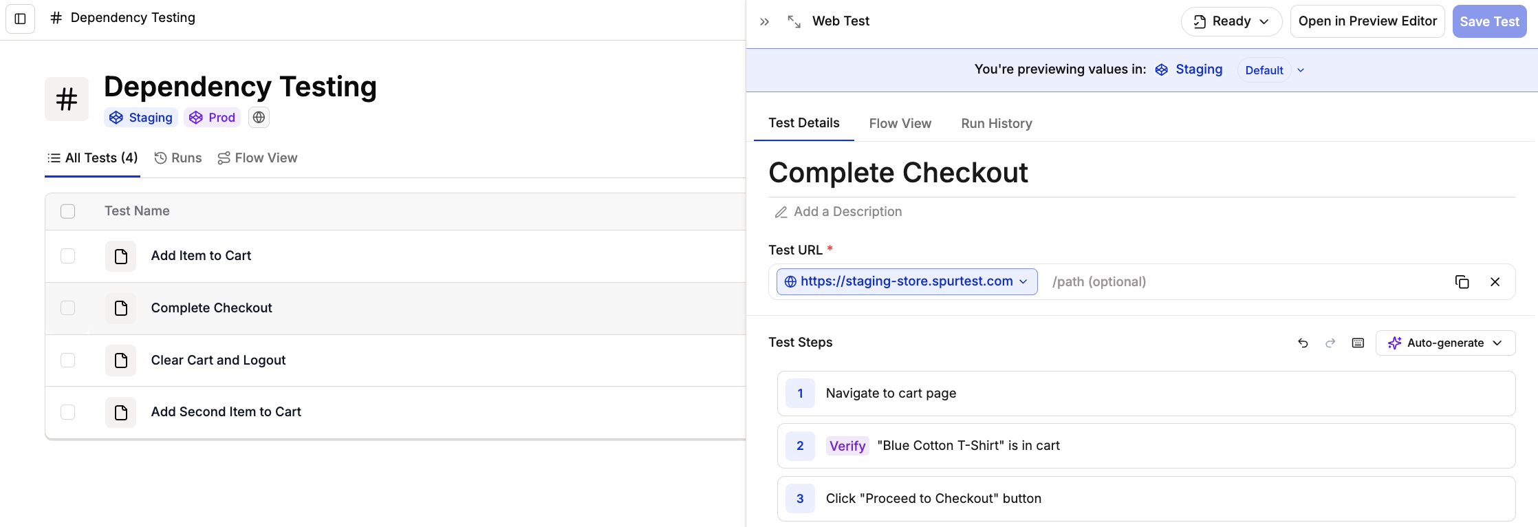Click the Staging environment icon in preview banner
Viewport: 1538px width, 527px height.
pos(1161,69)
